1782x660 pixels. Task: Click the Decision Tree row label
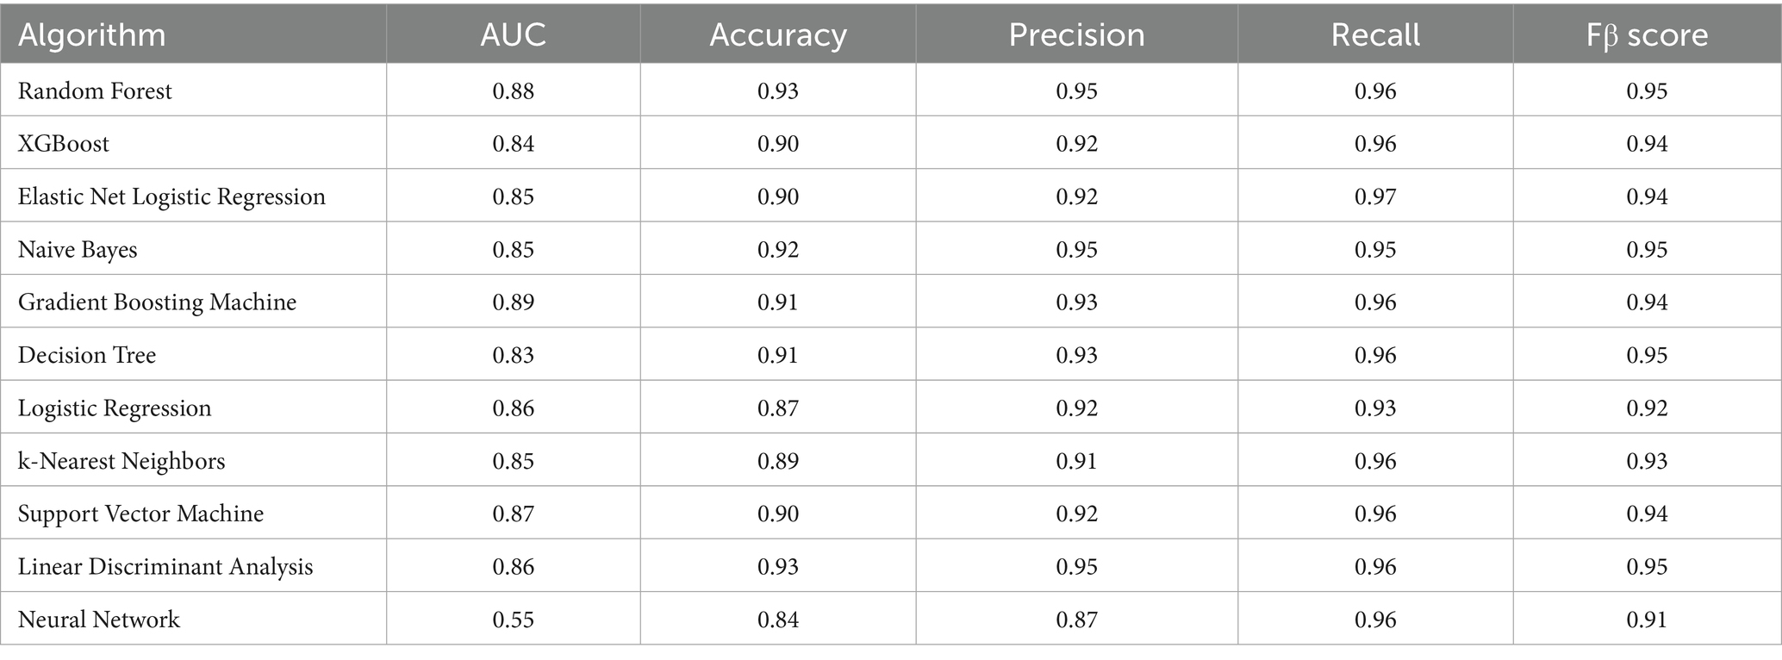coord(87,356)
